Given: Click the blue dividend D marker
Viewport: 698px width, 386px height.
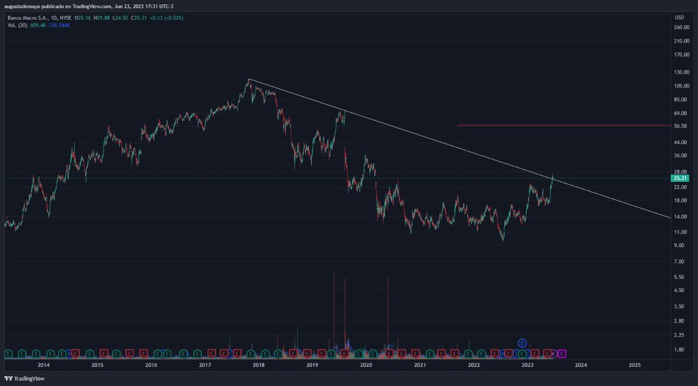Looking at the screenshot, I should (x=522, y=342).
